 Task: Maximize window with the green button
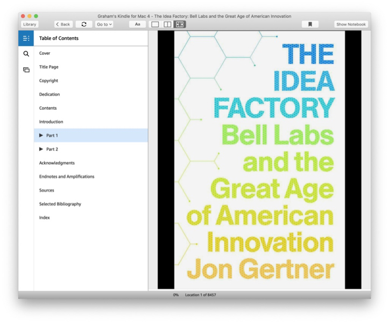pyautogui.click(x=36, y=16)
